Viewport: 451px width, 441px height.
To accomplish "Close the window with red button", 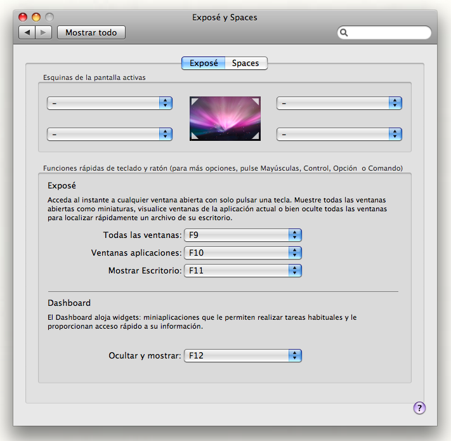I will coord(23,17).
